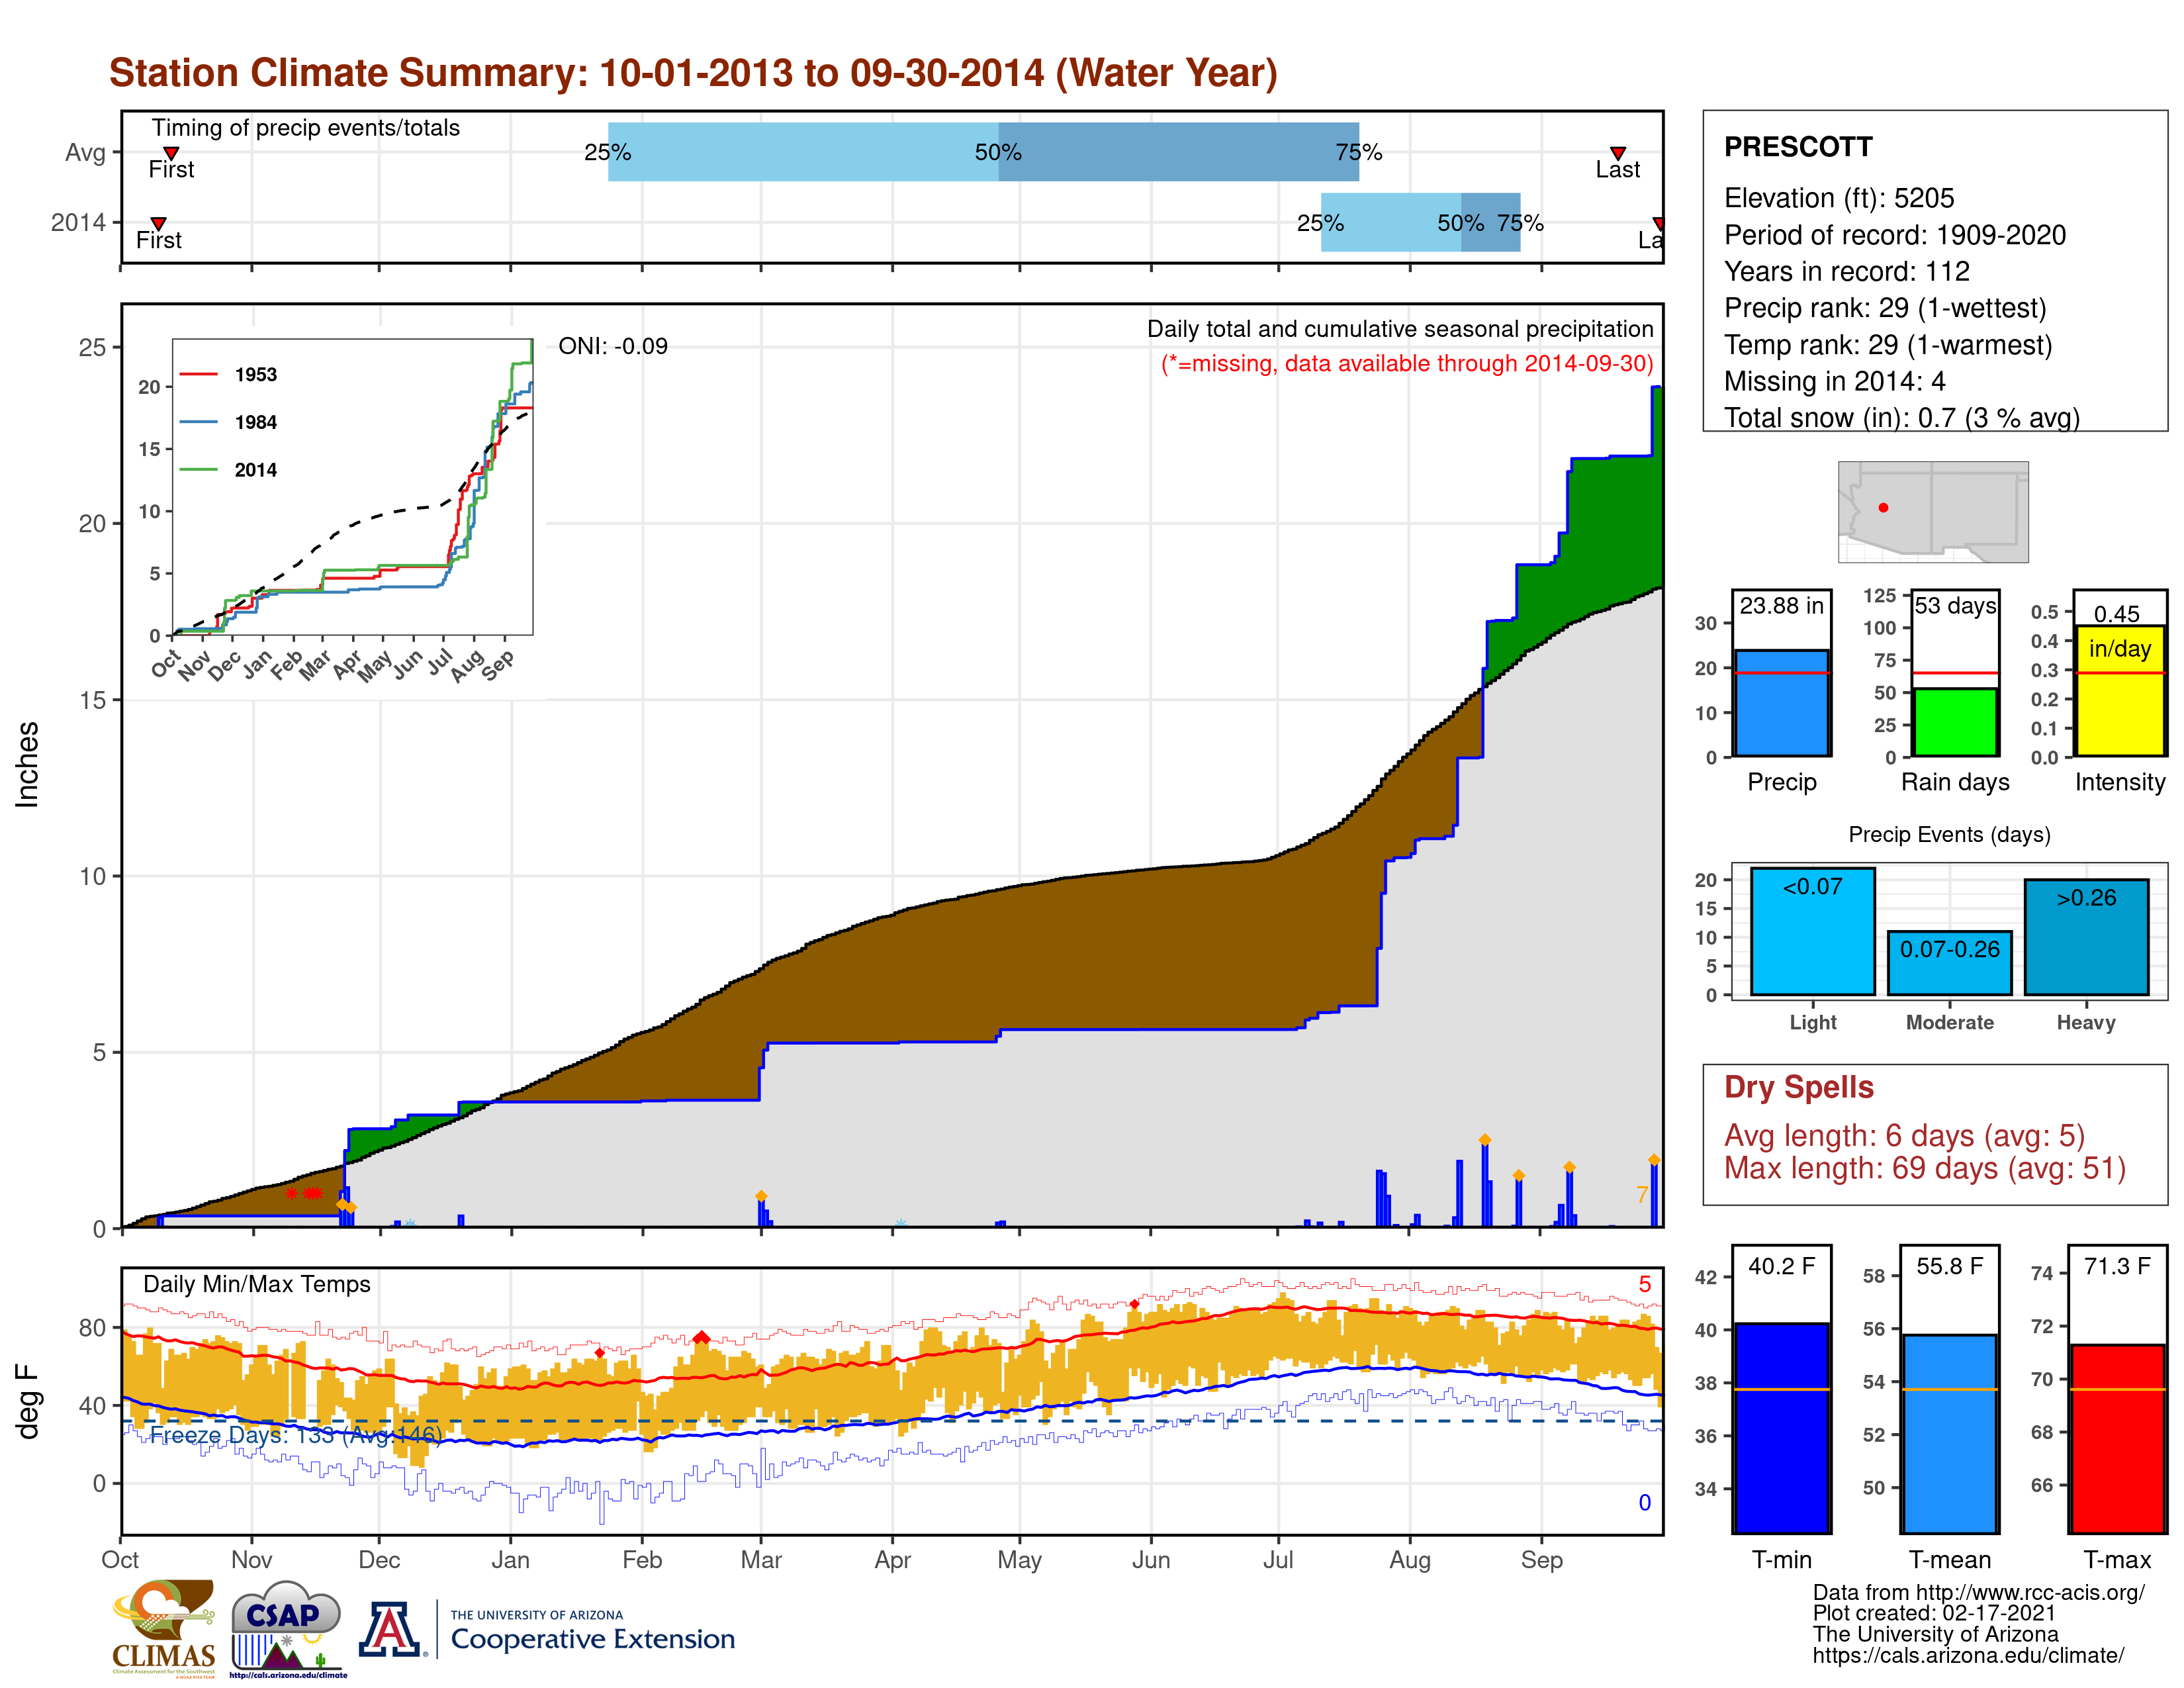Click the Avg First red triangle marker
The image size is (2184, 1688).
point(171,153)
